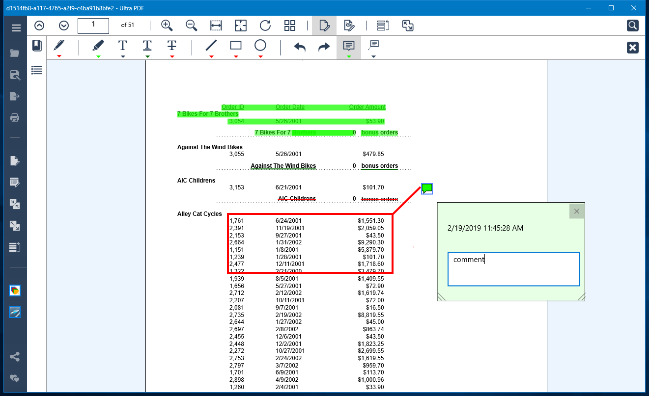Click the strikethrough text tool
Screen dimensions: 649x396
pyautogui.click(x=171, y=46)
